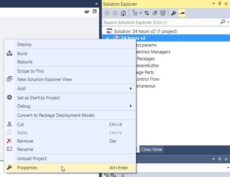
Task: Choose Set as StartUp Project
Action: pyautogui.click(x=70, y=98)
